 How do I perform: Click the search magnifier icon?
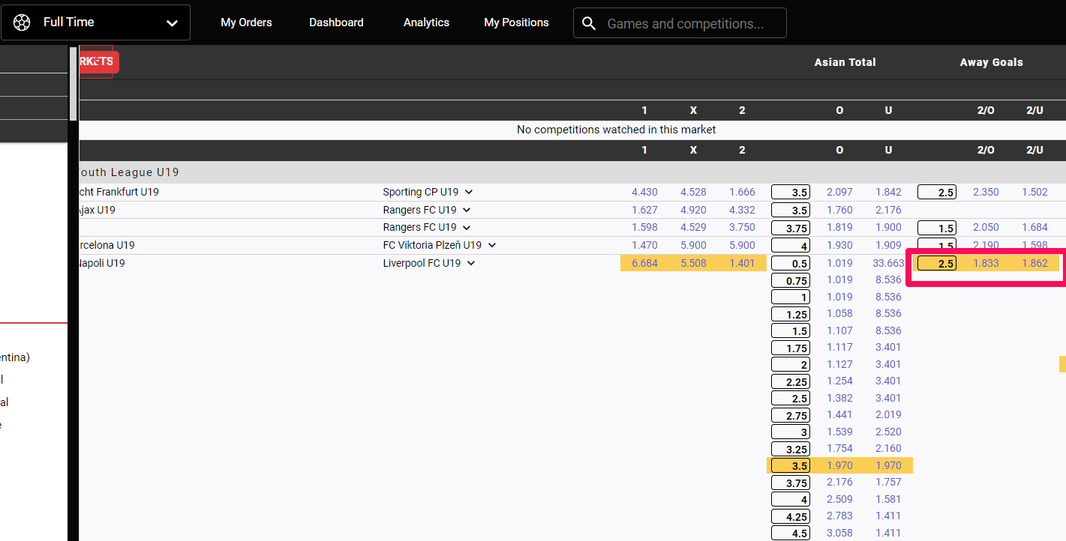(590, 23)
